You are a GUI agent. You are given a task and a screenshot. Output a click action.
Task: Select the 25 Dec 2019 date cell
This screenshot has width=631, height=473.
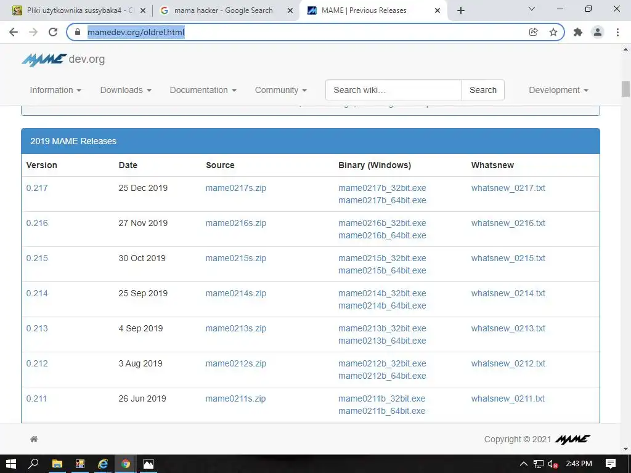(x=143, y=188)
